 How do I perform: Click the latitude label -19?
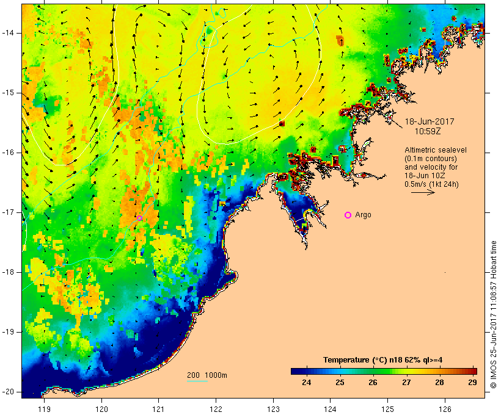[8, 332]
